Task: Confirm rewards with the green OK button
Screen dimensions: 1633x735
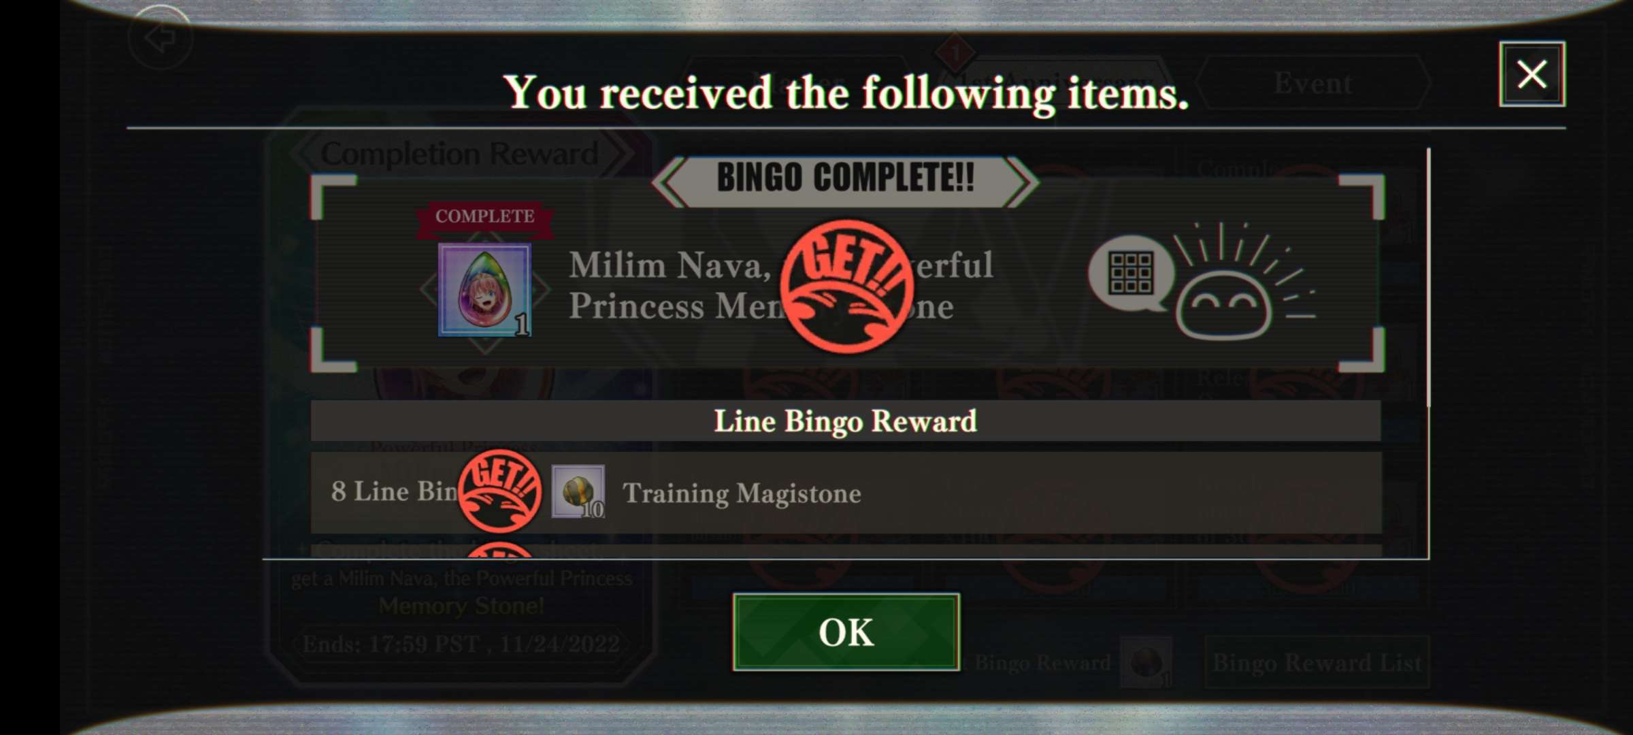Action: pyautogui.click(x=846, y=632)
